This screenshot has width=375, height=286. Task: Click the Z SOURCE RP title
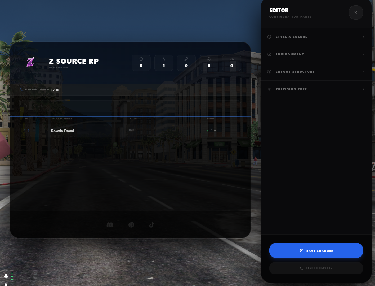[x=74, y=61]
